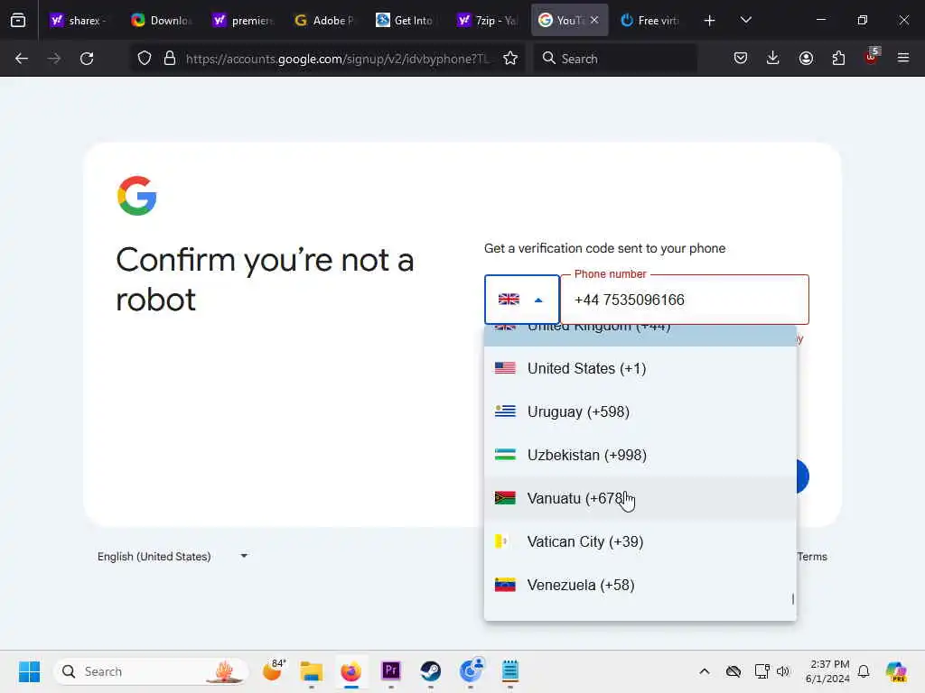Switch to Firefox taskbar icon
925x693 pixels.
351,671
